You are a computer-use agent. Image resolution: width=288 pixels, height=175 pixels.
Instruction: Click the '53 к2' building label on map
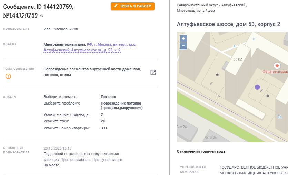tap(238, 59)
